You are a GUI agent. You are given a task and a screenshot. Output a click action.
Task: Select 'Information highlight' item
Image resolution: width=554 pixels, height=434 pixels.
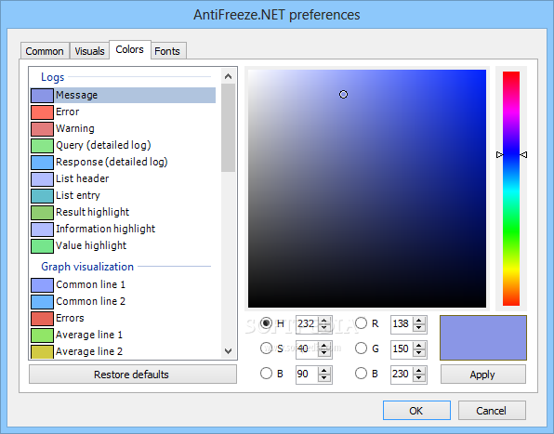[106, 229]
